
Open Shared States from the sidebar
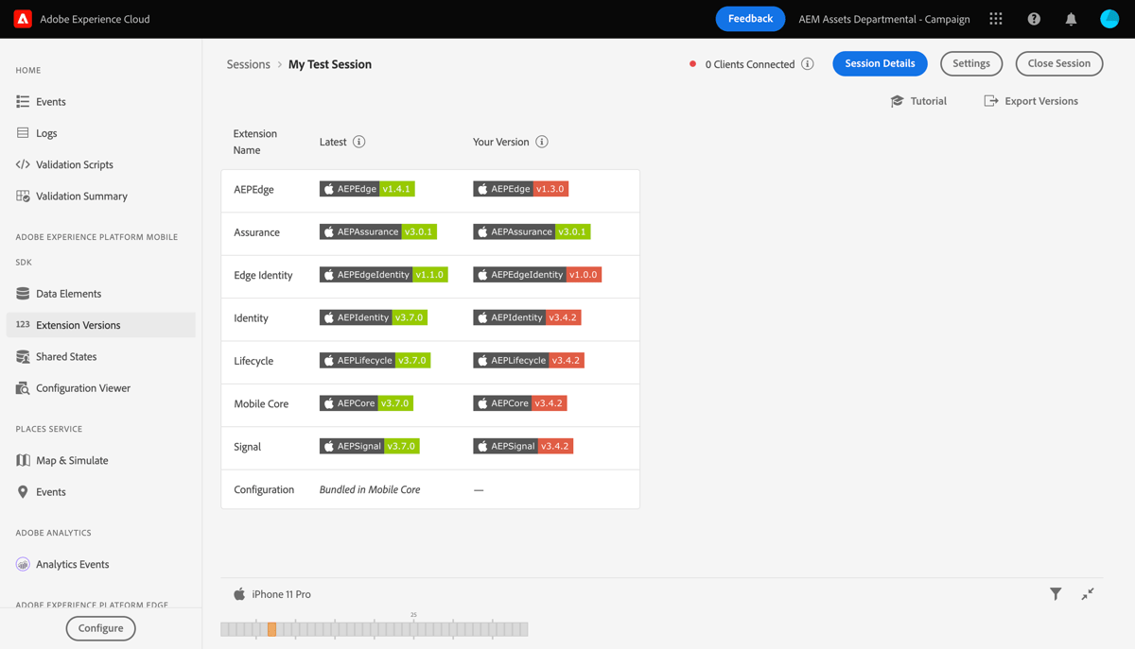[64, 356]
